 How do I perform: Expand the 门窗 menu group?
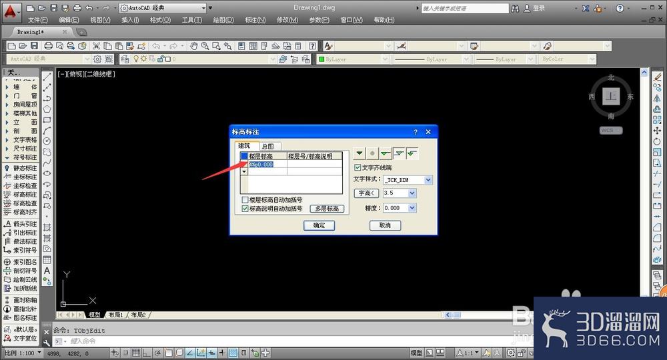(x=21, y=95)
